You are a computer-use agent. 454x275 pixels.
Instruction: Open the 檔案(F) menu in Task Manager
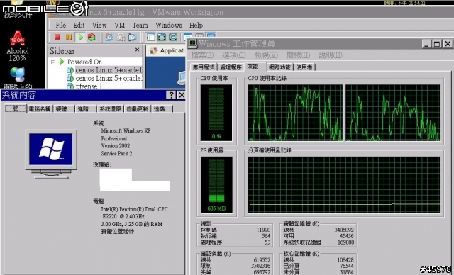[x=202, y=55]
